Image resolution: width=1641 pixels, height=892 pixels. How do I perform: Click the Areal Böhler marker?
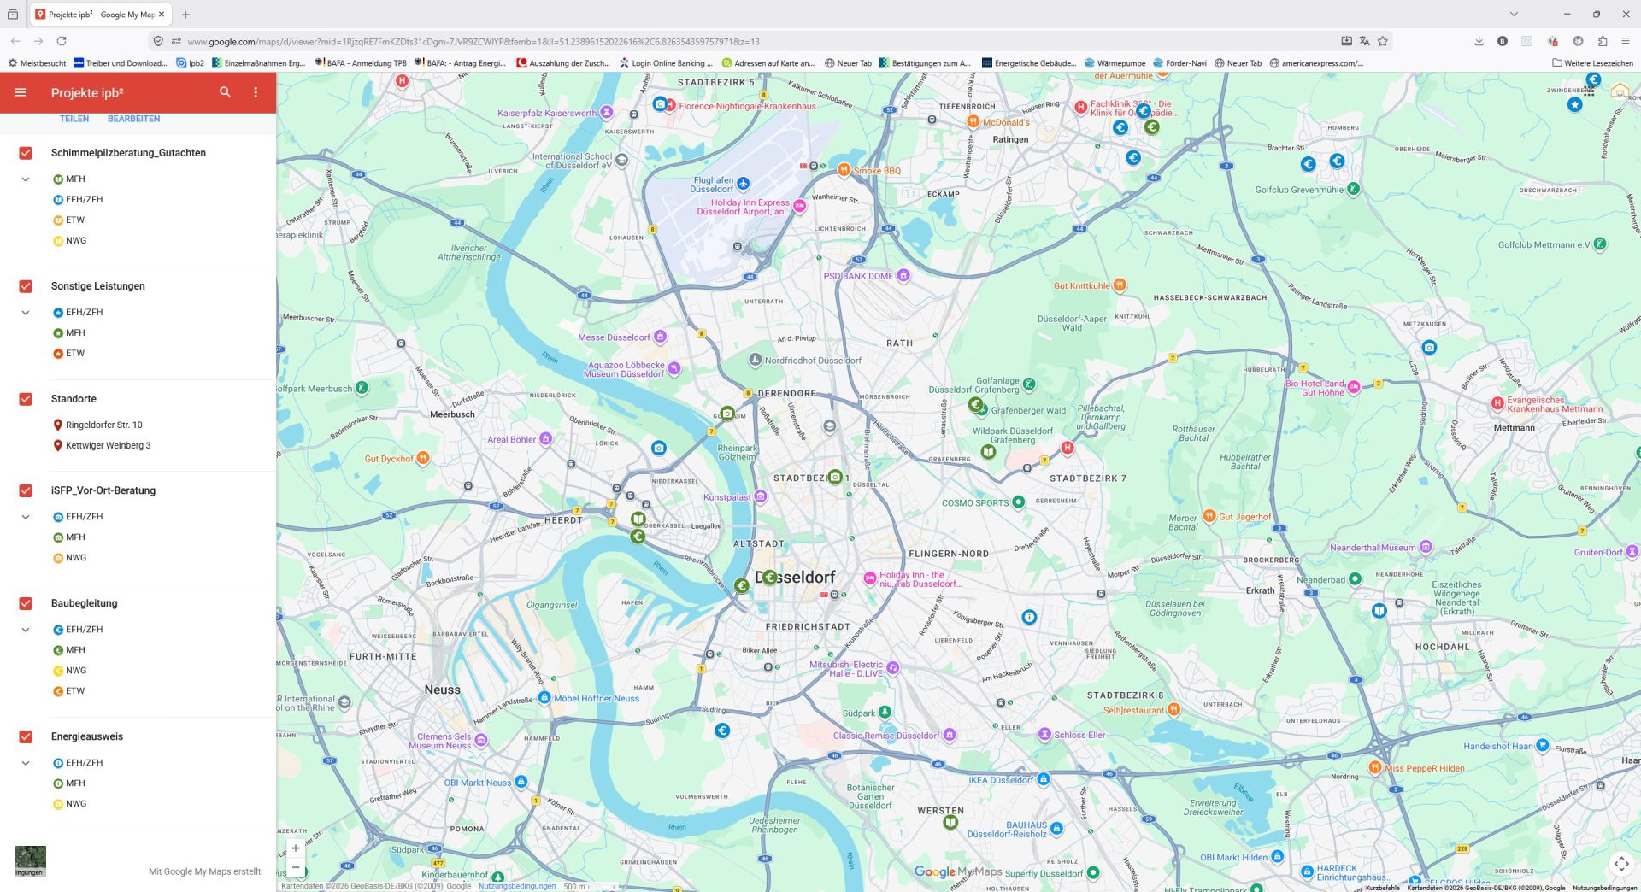(x=545, y=439)
